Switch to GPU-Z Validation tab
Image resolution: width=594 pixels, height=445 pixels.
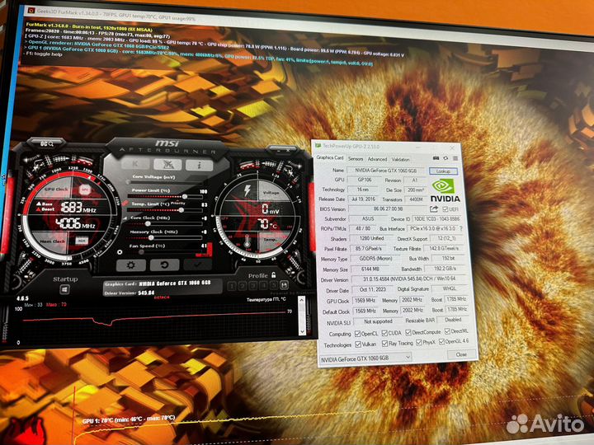[x=400, y=160]
